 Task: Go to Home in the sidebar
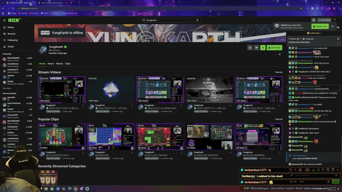point(11,27)
